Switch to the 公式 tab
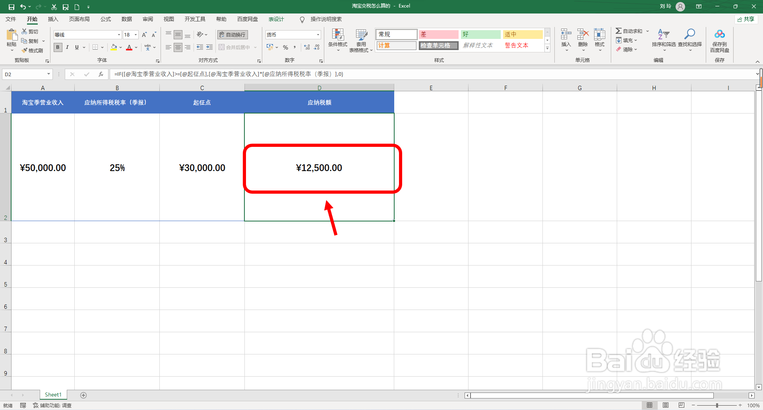763x410 pixels. click(106, 19)
